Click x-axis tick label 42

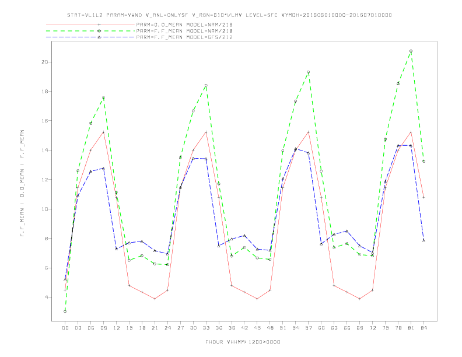[x=244, y=328]
